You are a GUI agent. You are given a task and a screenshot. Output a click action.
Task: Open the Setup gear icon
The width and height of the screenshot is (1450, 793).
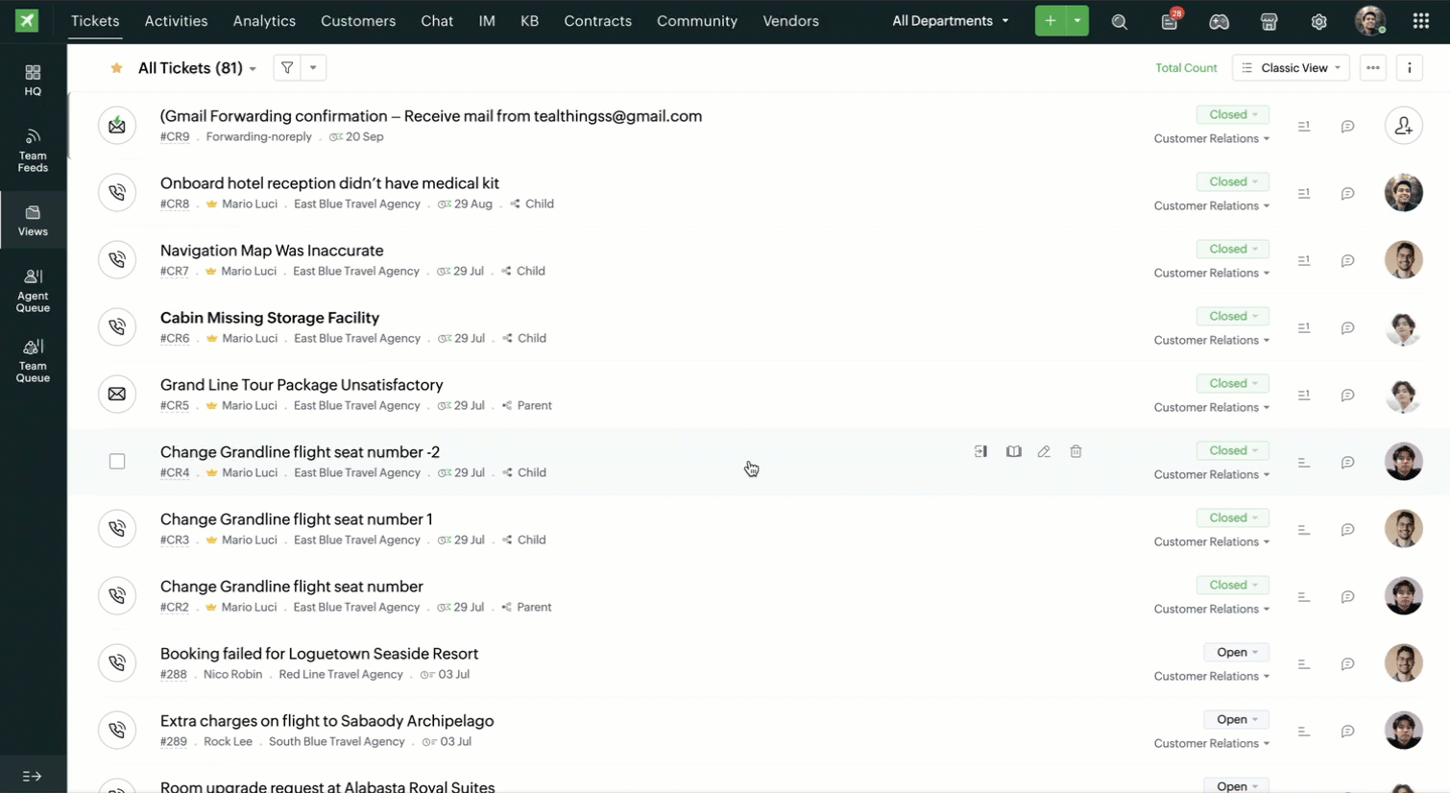1318,22
